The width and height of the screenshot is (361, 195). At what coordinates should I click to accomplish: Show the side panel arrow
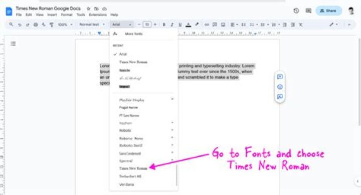(357, 181)
